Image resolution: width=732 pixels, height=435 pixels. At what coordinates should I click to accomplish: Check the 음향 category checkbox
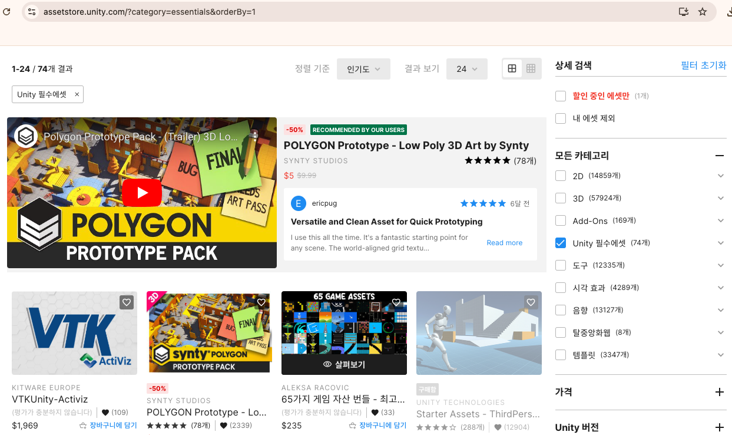click(561, 310)
